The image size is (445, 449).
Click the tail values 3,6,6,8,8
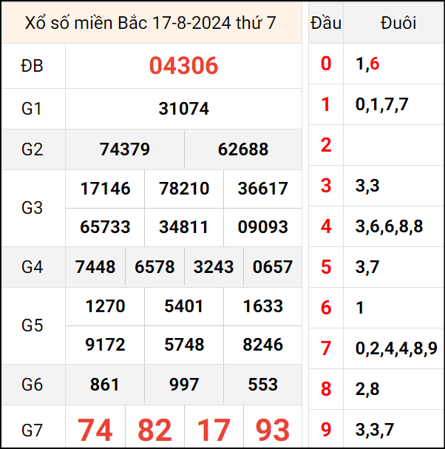(389, 226)
